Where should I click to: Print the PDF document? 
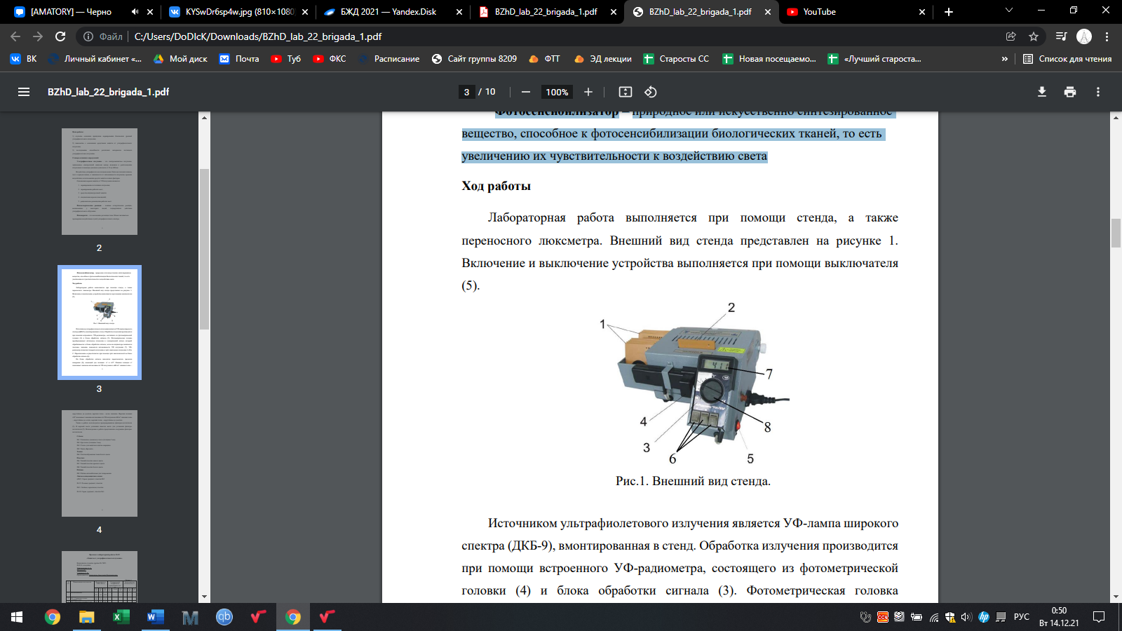[x=1070, y=92]
